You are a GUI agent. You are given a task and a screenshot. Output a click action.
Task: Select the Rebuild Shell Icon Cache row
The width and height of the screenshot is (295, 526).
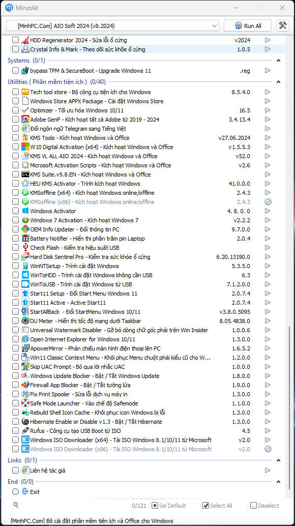click(98, 413)
